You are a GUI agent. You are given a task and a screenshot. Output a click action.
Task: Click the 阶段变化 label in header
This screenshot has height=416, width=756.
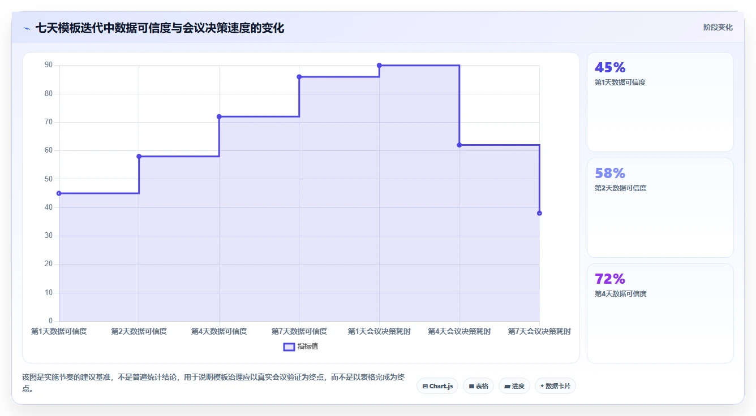click(x=718, y=27)
